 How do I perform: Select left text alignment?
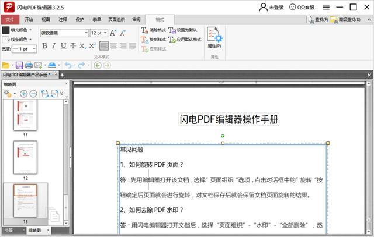[x=104, y=45]
